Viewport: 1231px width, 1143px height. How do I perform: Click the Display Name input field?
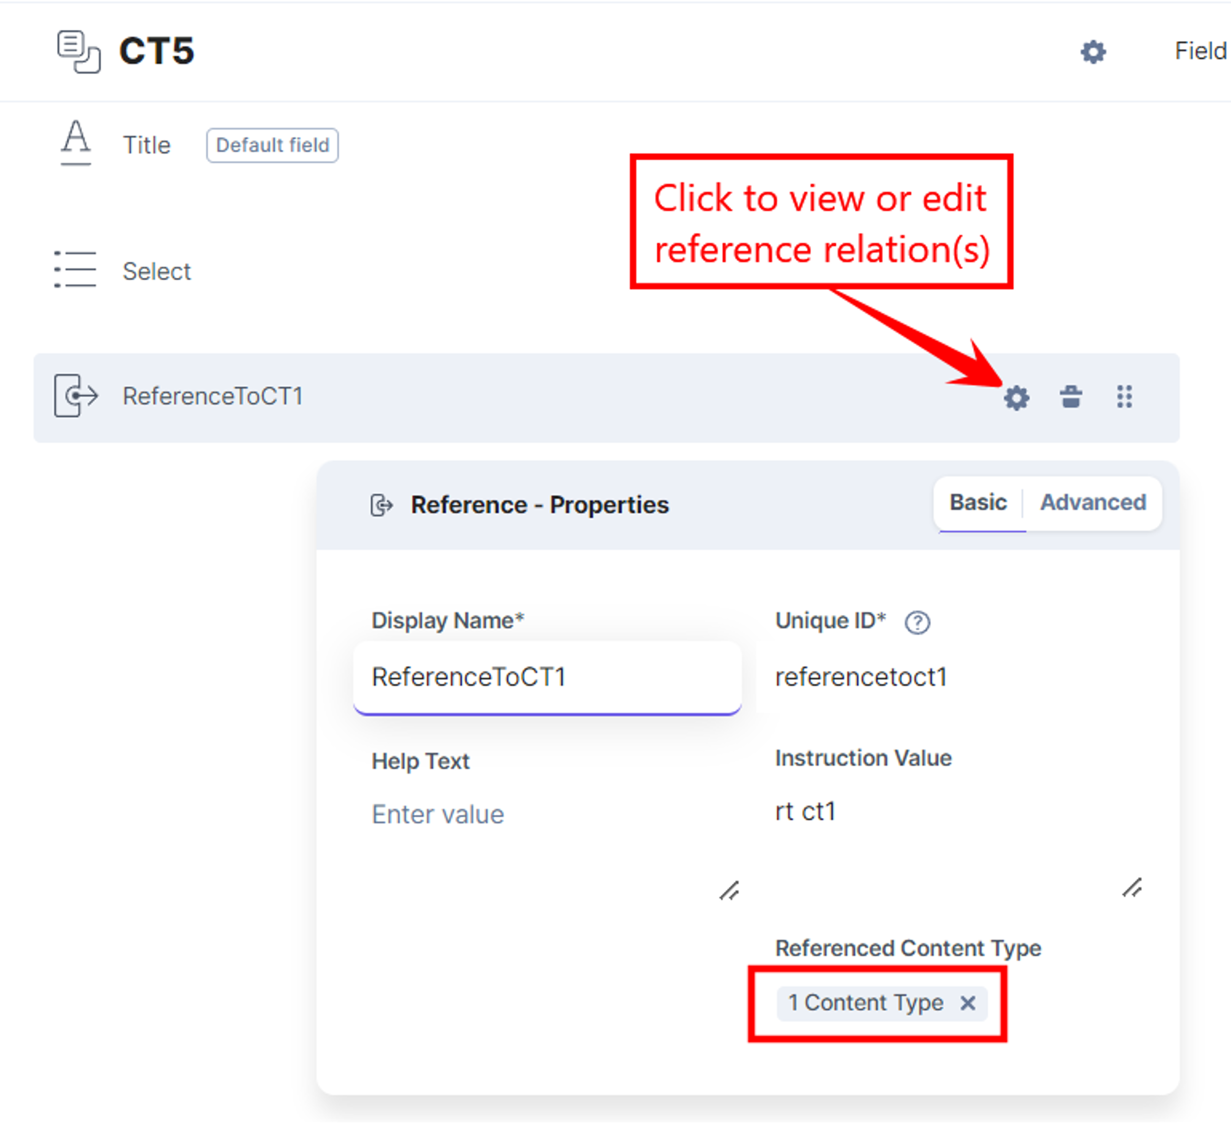pyautogui.click(x=547, y=678)
